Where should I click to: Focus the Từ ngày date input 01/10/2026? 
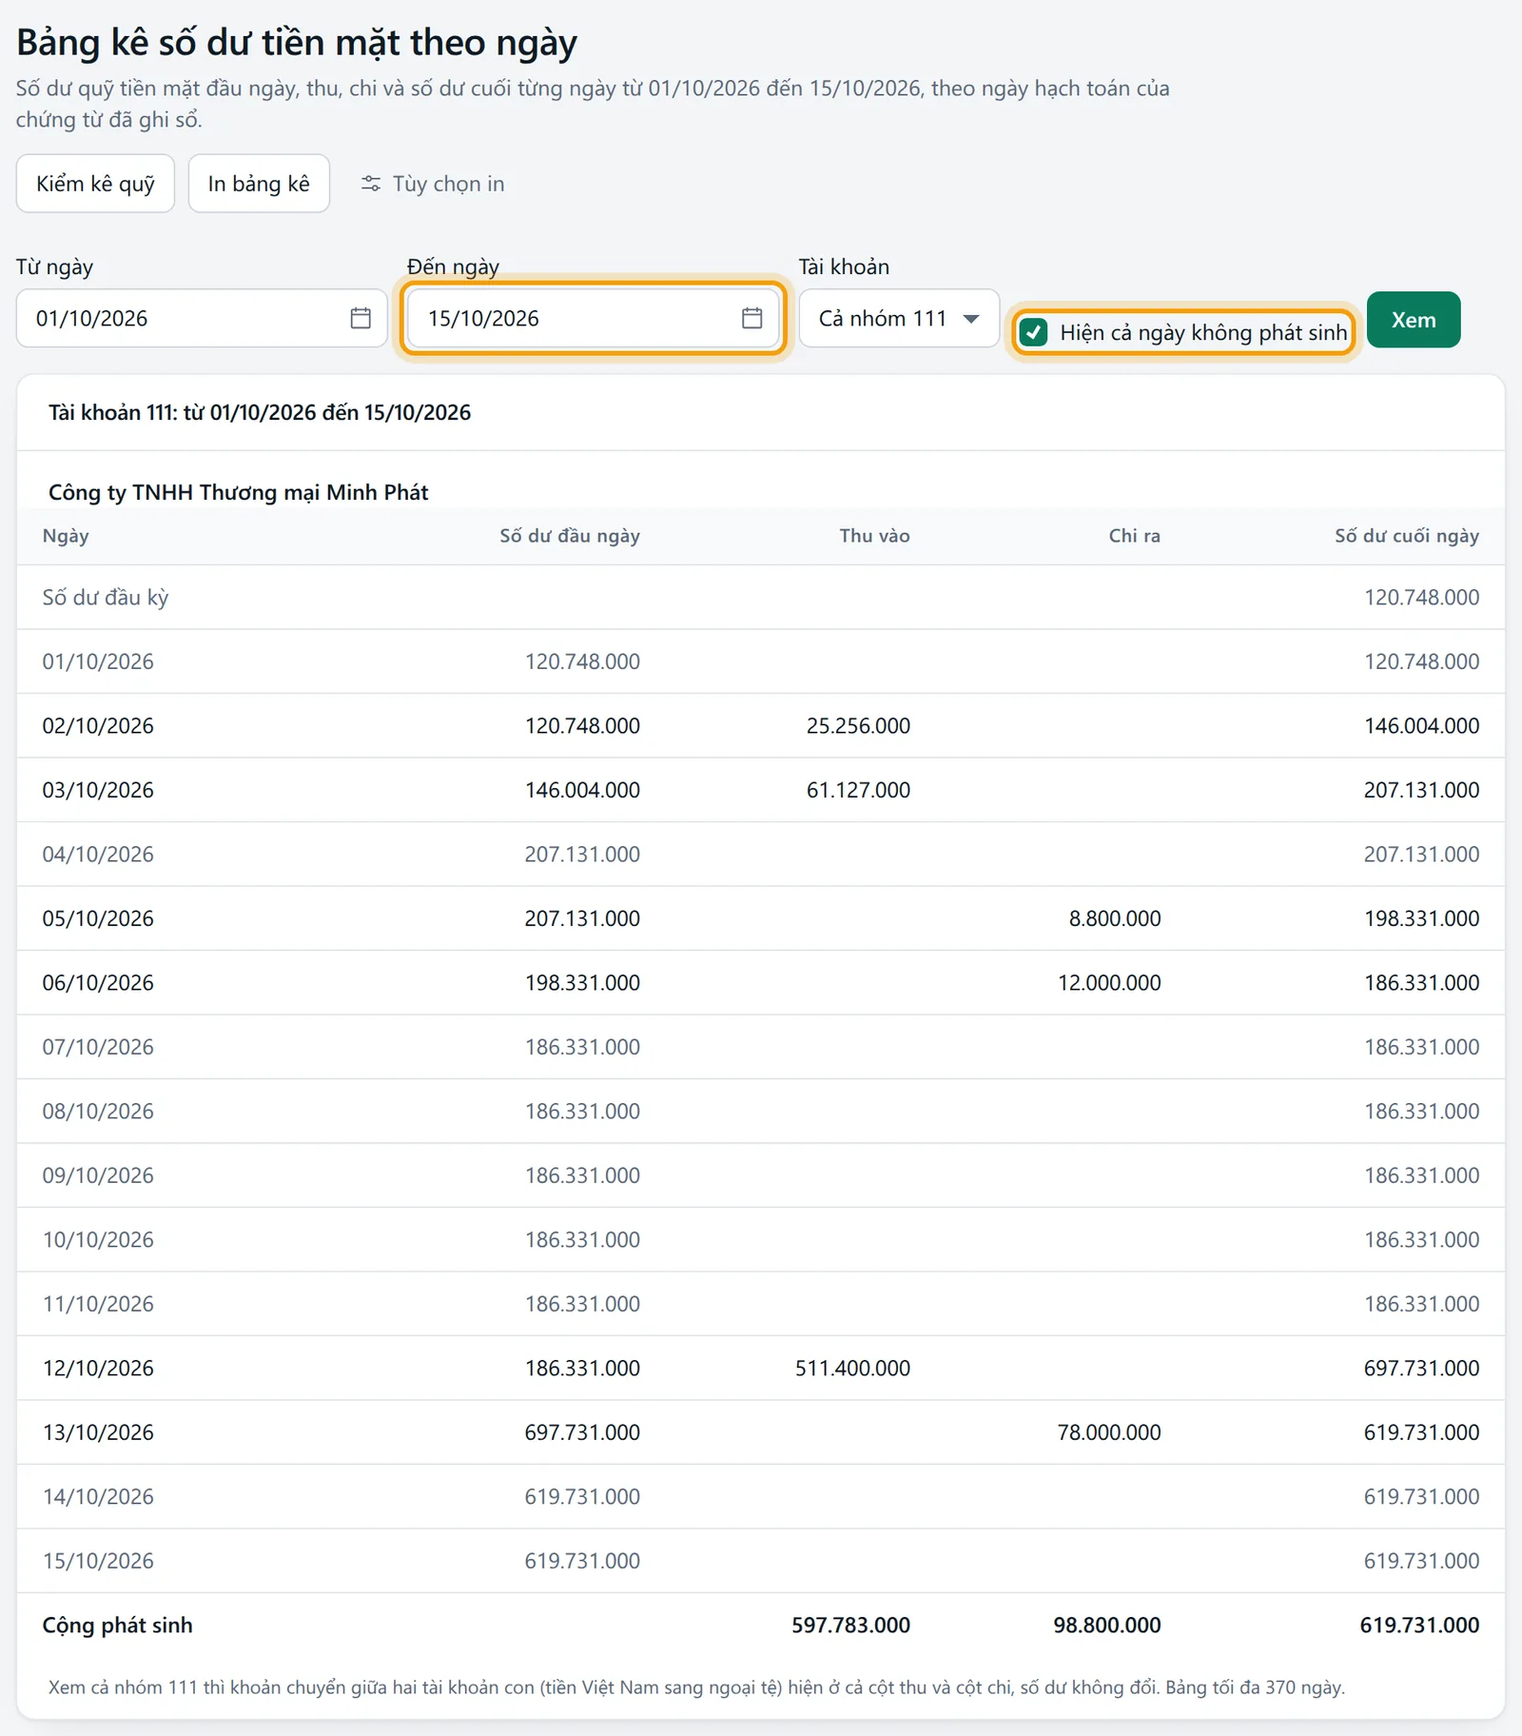tap(202, 318)
